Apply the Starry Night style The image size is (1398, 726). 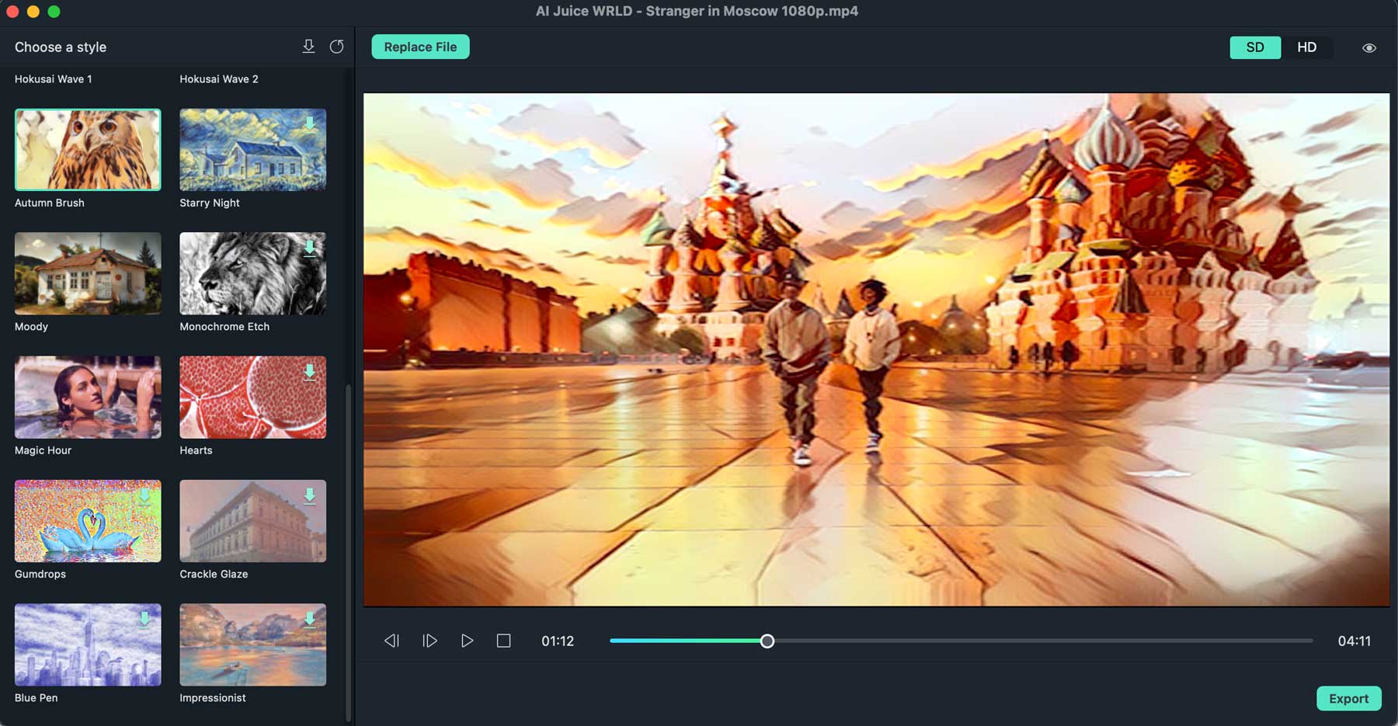pos(252,149)
